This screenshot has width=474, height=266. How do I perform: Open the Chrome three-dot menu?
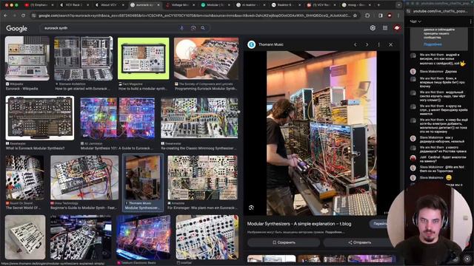(398, 16)
